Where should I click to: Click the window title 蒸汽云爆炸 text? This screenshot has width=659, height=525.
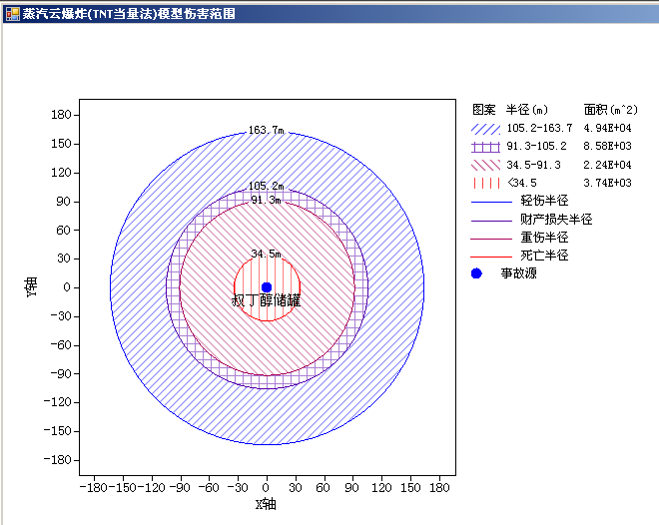point(55,14)
